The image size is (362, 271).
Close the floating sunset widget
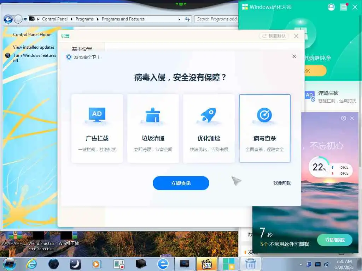coord(352,118)
